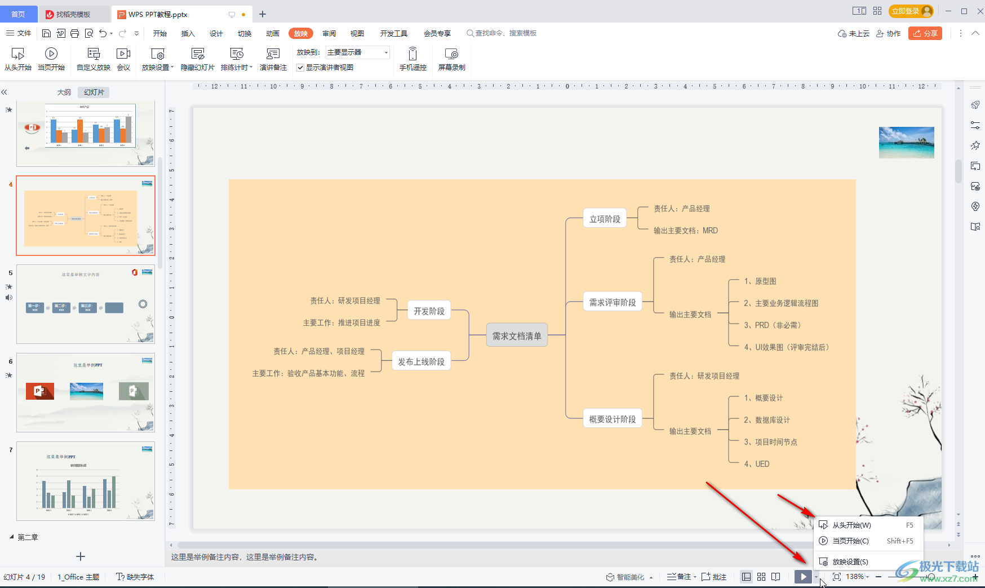Expand 智能美化 options arrow
The image size is (985, 588).
point(651,577)
